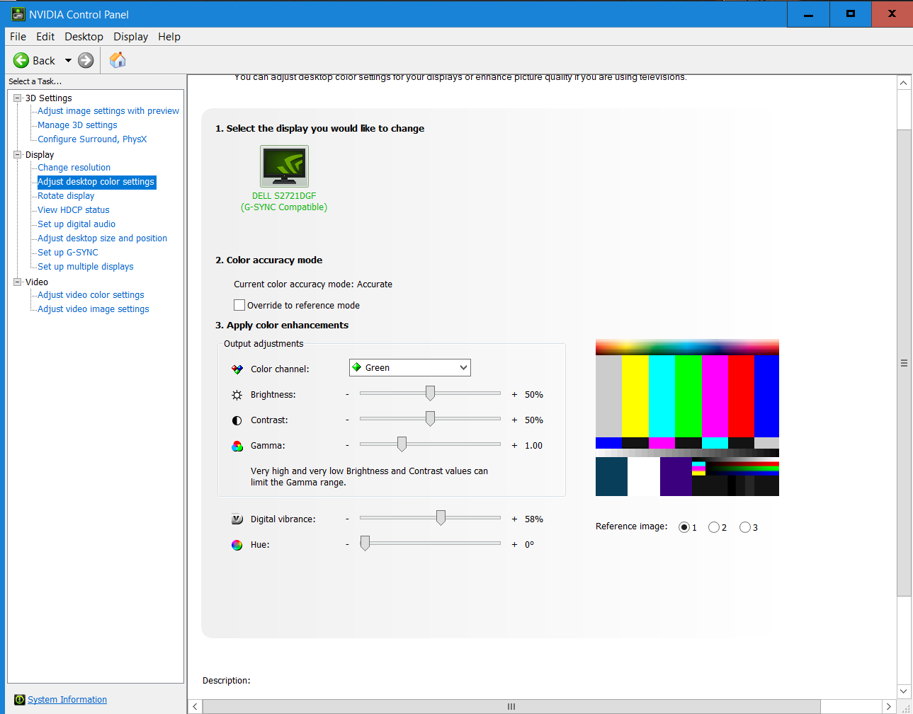The image size is (913, 714).
Task: Open Adjust video image settings task
Action: (x=93, y=309)
